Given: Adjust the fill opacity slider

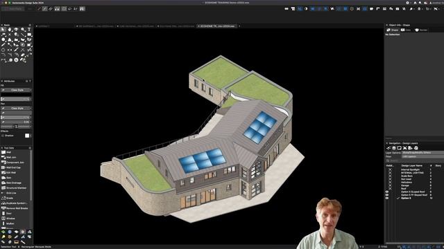Looking at the screenshot, I should (16, 99).
